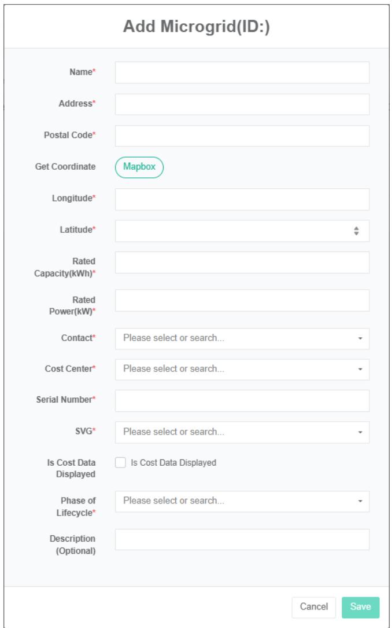392x628 pixels.
Task: Click the SVG dropdown caret arrow
Action: (x=360, y=432)
